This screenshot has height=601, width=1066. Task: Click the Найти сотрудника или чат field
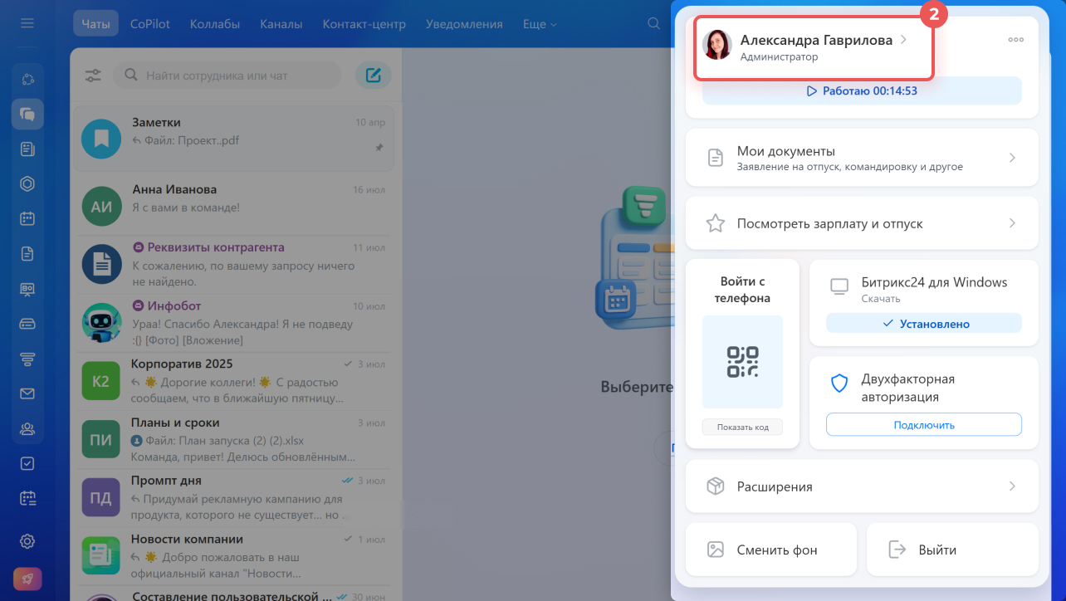[227, 76]
